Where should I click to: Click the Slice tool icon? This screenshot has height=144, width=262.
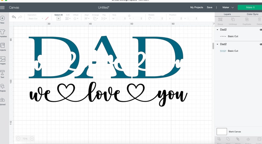pyautogui.click(x=219, y=139)
